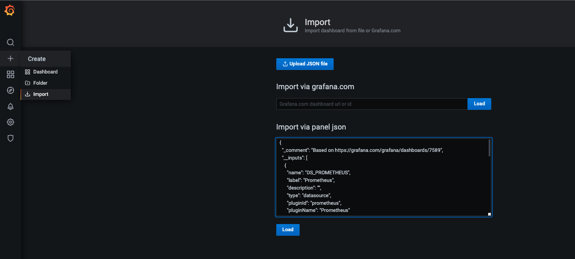575x259 pixels.
Task: Open the Grafana logo home menu
Action: (10, 11)
